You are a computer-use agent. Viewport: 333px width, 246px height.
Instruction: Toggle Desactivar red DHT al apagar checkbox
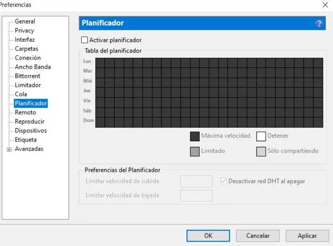pos(223,181)
